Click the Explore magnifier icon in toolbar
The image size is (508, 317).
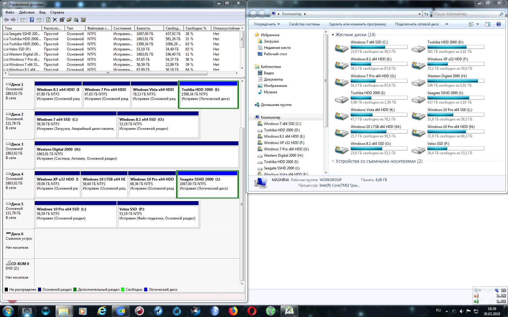tap(76, 20)
